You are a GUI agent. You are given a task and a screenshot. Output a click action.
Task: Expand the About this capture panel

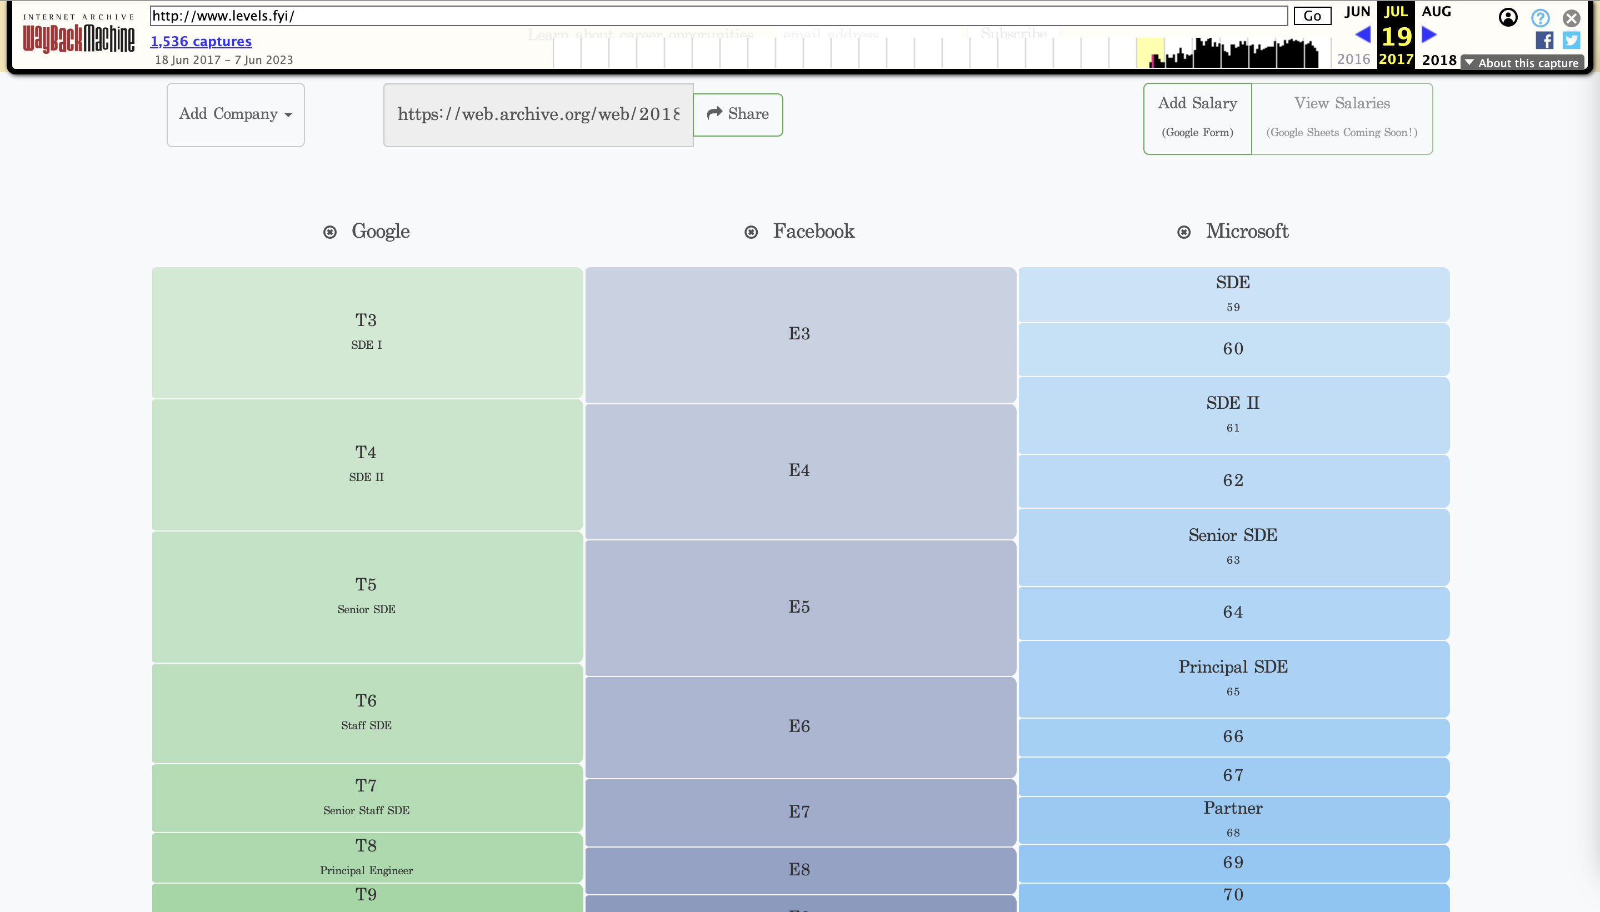[x=1522, y=63]
